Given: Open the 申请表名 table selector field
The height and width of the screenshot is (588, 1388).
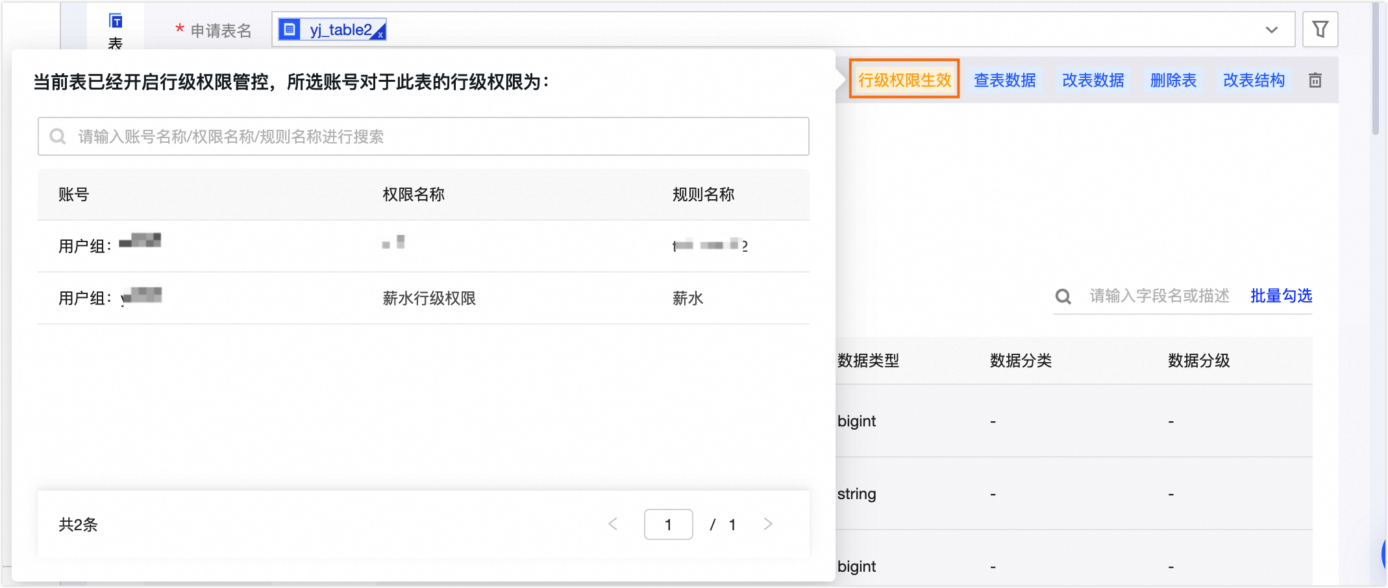Looking at the screenshot, I should (x=779, y=29).
